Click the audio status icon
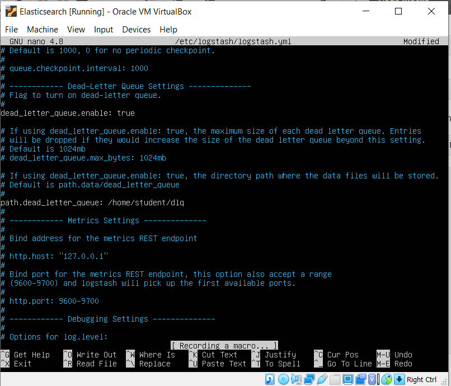 pos(297,379)
